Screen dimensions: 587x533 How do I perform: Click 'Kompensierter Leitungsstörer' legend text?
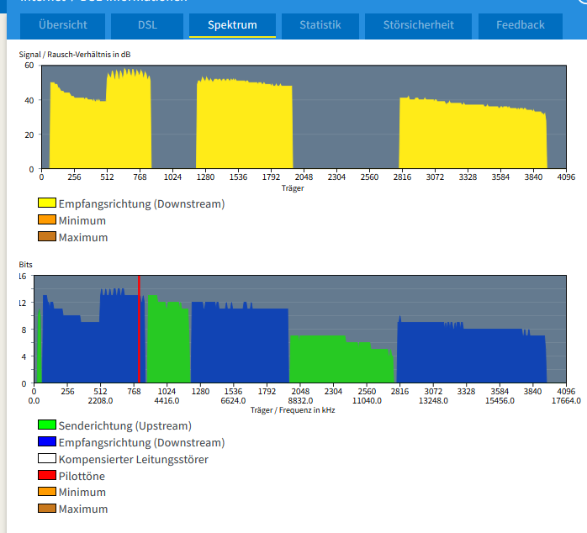coord(133,460)
